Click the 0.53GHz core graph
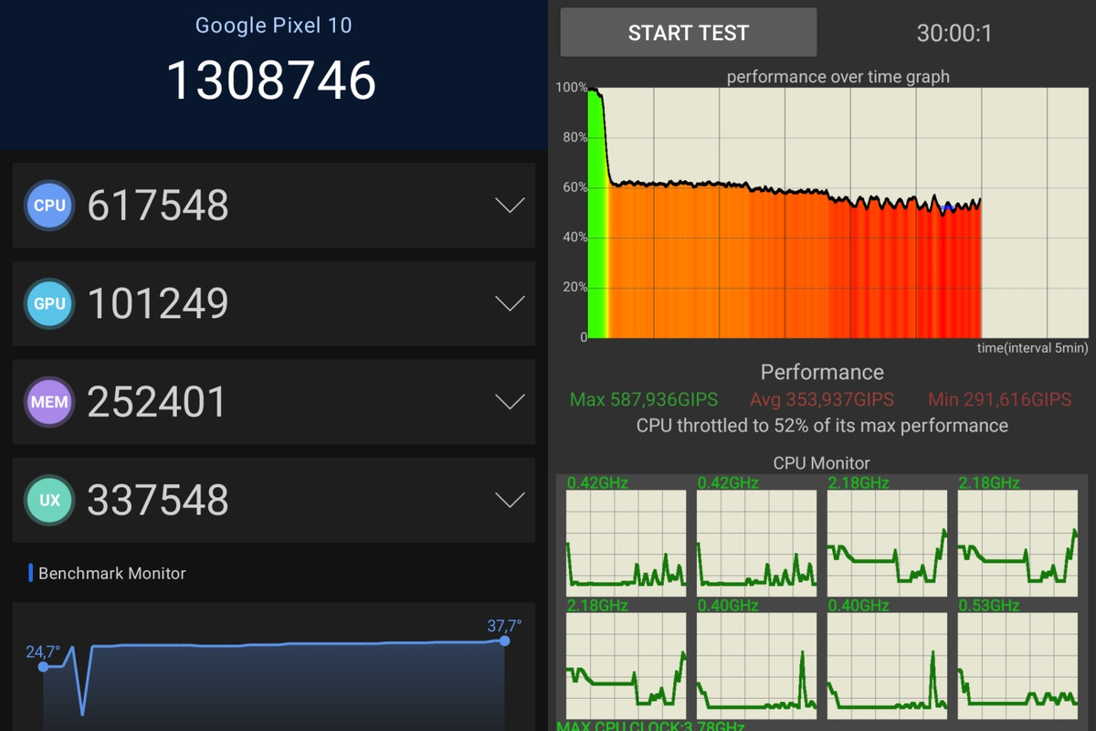This screenshot has height=731, width=1096. point(1017,665)
